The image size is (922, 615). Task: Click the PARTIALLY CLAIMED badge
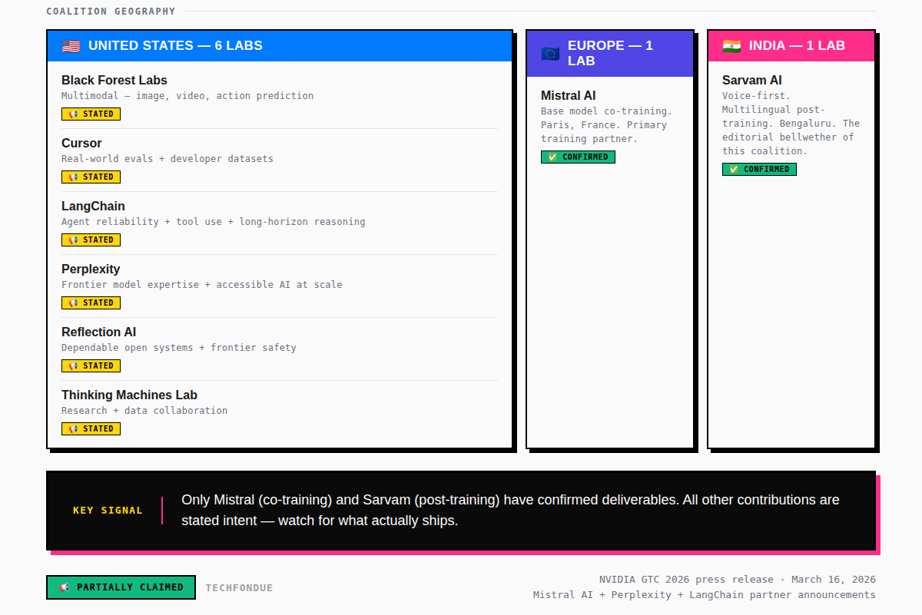pyautogui.click(x=121, y=587)
